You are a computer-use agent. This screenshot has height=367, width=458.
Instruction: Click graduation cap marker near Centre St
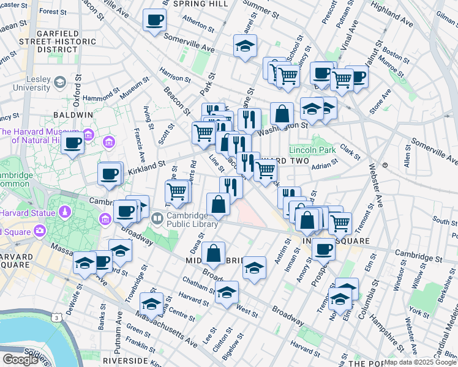(x=152, y=305)
